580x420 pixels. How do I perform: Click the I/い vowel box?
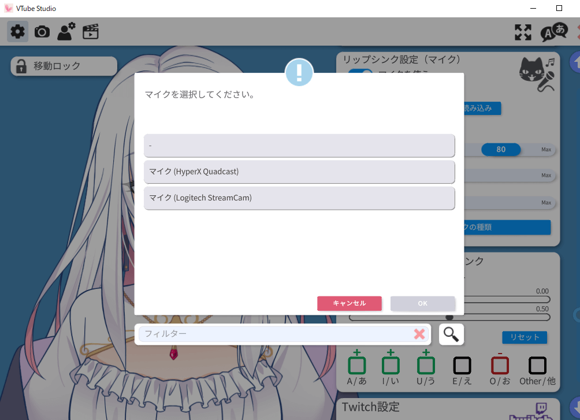tap(391, 366)
